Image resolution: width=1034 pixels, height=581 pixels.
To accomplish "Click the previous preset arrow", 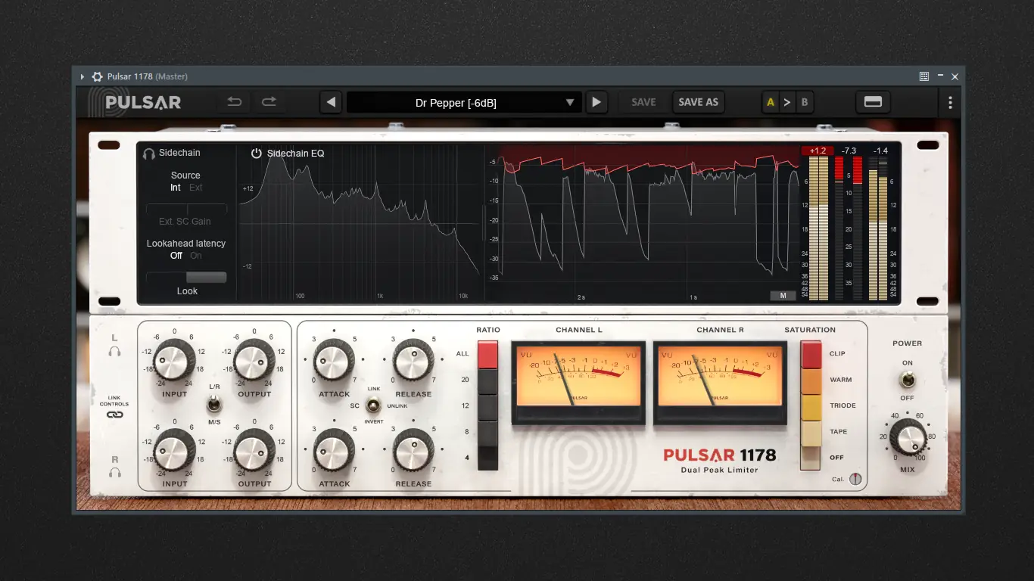I will (331, 101).
